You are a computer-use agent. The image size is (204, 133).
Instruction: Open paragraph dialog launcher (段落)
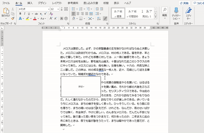107,24
